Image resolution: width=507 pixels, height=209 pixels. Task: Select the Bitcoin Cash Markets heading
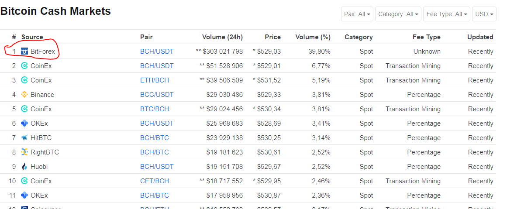pos(55,11)
